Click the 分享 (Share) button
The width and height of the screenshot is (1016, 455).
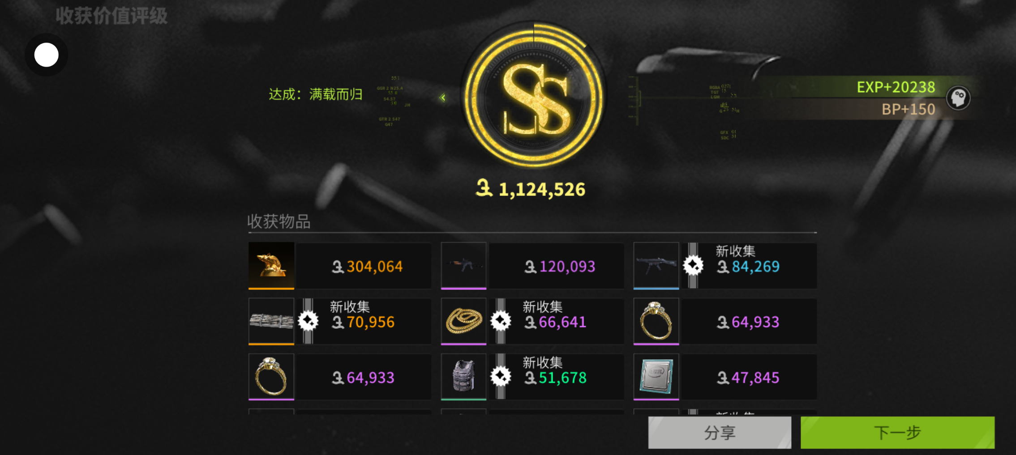pos(720,432)
